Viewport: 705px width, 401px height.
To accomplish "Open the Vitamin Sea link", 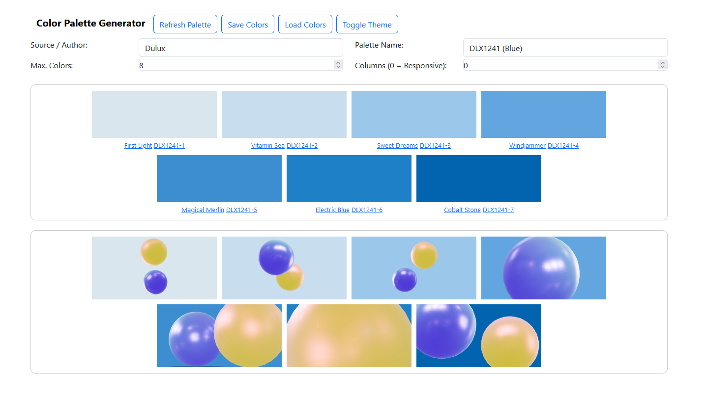I will pyautogui.click(x=268, y=146).
